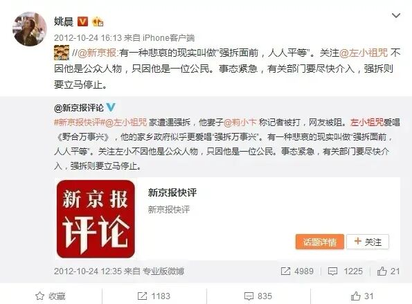This screenshot has width=412, height=304.
Task: Open the @新京报评论 original author link
Action: 79,108
